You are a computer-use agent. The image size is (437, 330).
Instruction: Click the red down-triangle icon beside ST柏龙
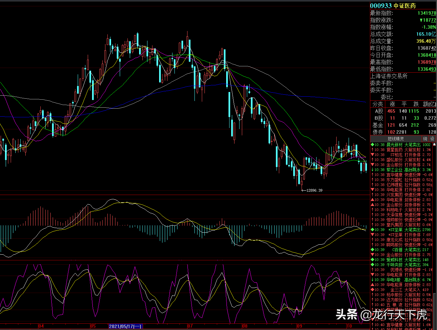point(372,155)
